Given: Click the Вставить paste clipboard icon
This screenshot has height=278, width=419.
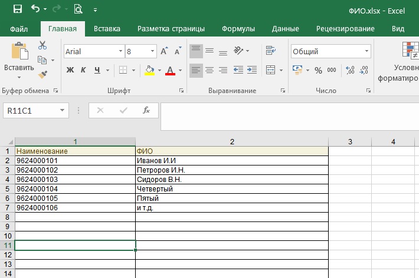Looking at the screenshot, I should click(19, 51).
